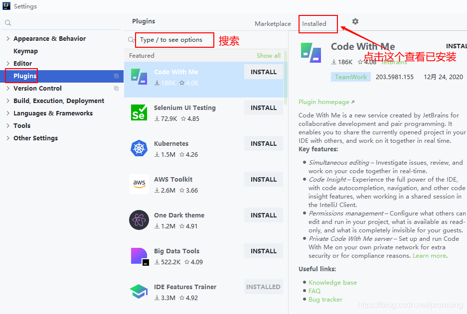Switch to the Installed tab
This screenshot has height=314, width=467.
tap(314, 24)
